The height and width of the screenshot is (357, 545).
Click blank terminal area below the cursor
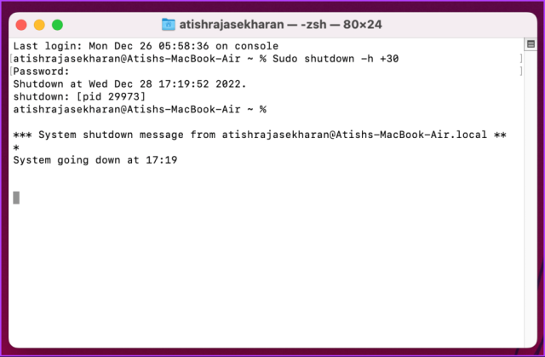[264, 274]
